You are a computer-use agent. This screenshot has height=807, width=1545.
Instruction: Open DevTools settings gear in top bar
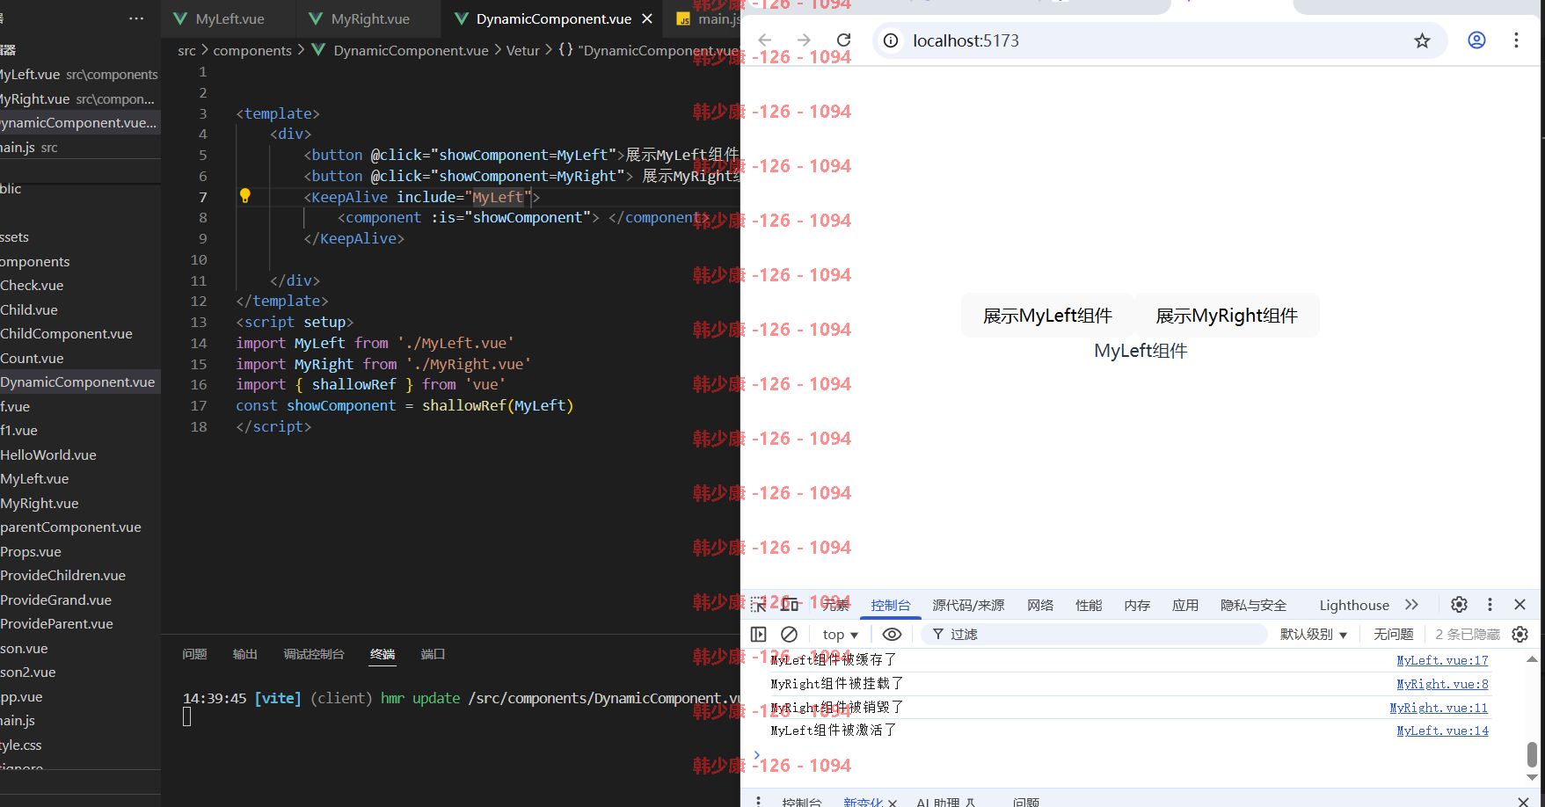(1459, 605)
